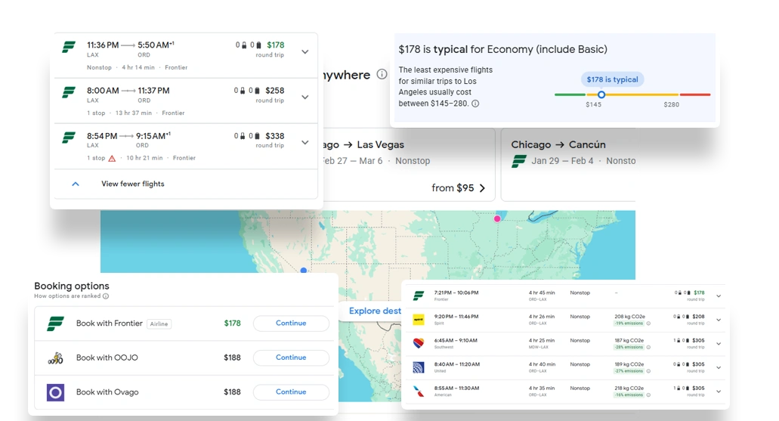Image resolution: width=779 pixels, height=421 pixels.
Task: Expand the Spirit 9:20 PM $208 flight row
Action: pyautogui.click(x=719, y=320)
